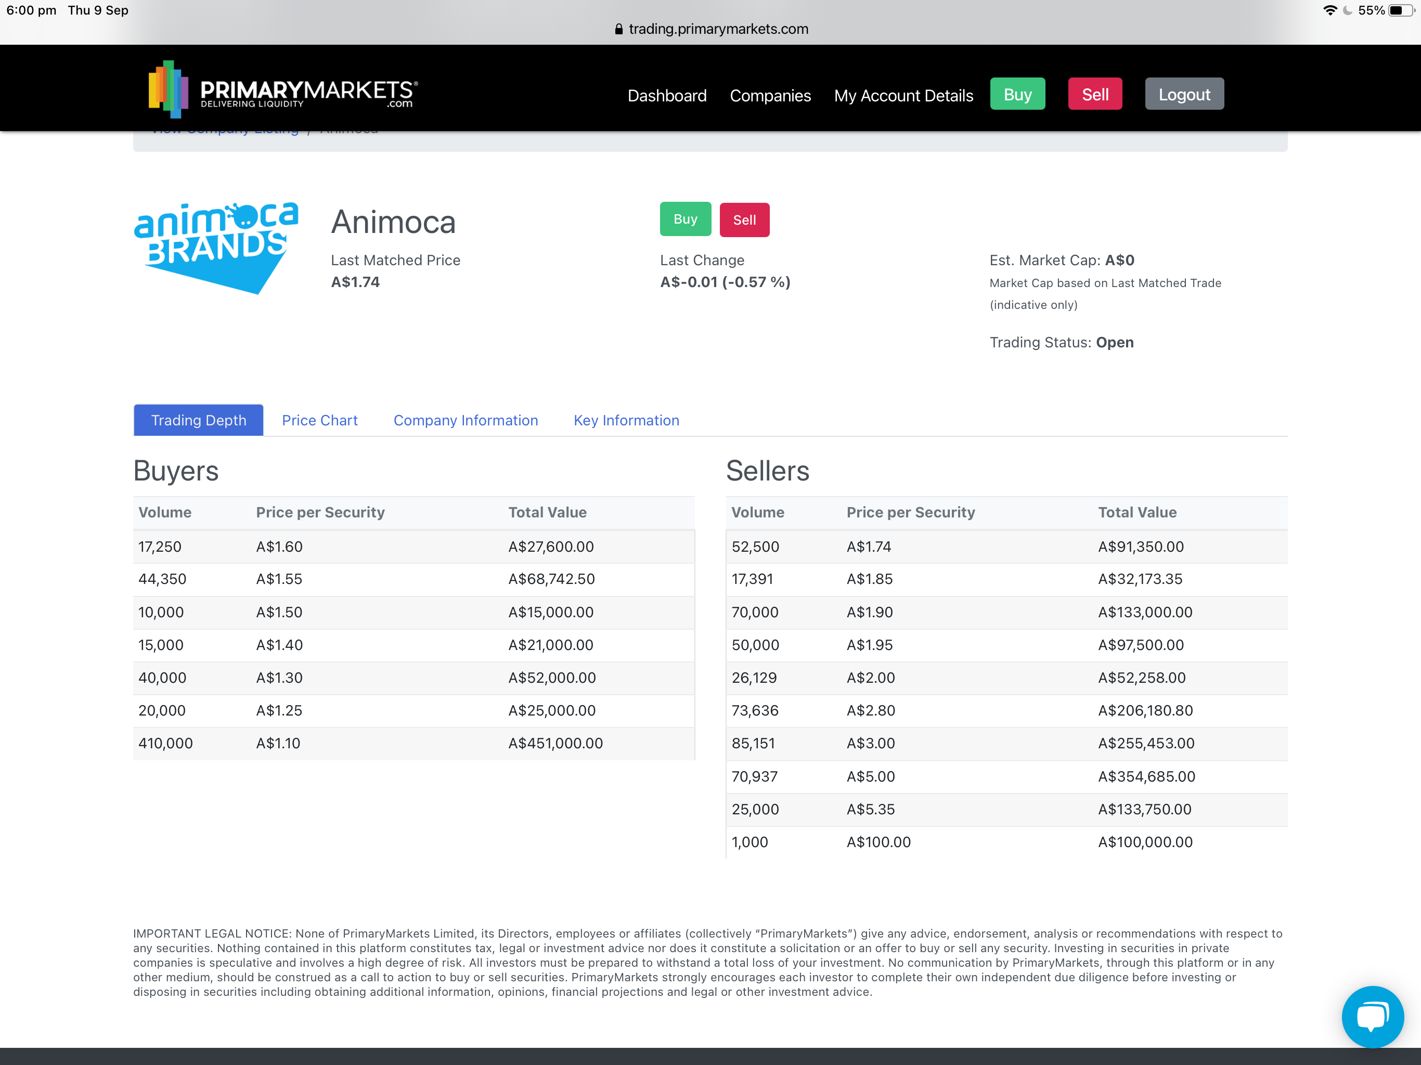The image size is (1421, 1065).
Task: Click Sellers volume 17,391
Action: click(752, 579)
